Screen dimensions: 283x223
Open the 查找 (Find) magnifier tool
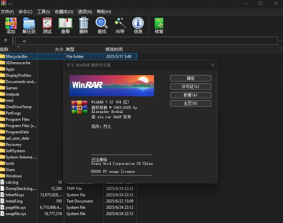click(101, 23)
